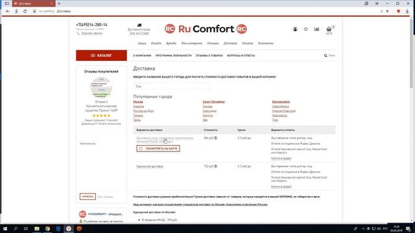The height and width of the screenshot is (233, 415).
Task: Open Firefox from the taskbar
Action: pyautogui.click(x=79, y=228)
